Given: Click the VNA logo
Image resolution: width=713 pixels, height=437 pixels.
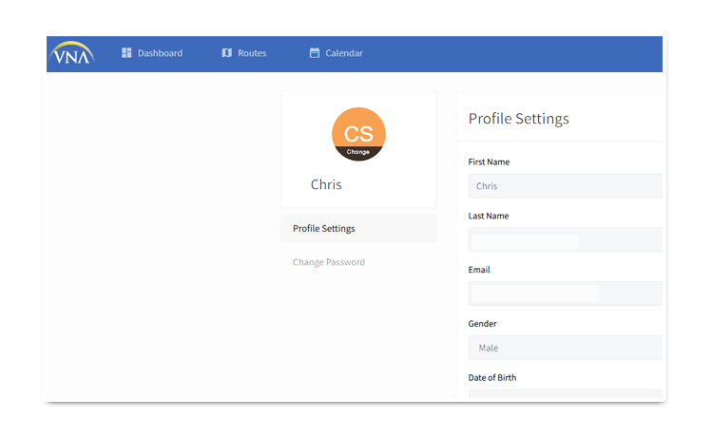Looking at the screenshot, I should (x=72, y=53).
